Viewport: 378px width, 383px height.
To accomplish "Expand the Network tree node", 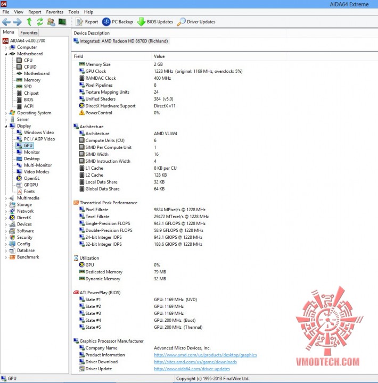I will click(6, 212).
